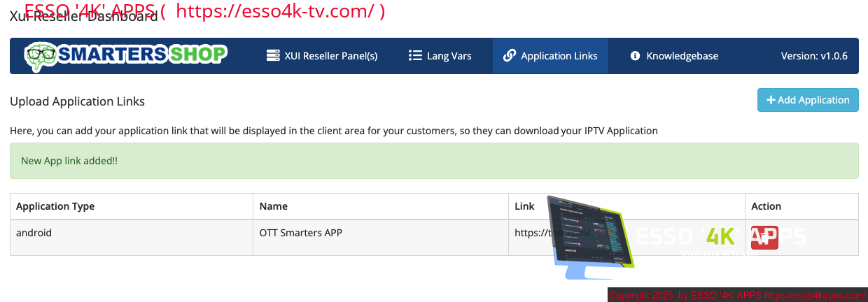
Task: Click the Action column header
Action: [x=801, y=206]
